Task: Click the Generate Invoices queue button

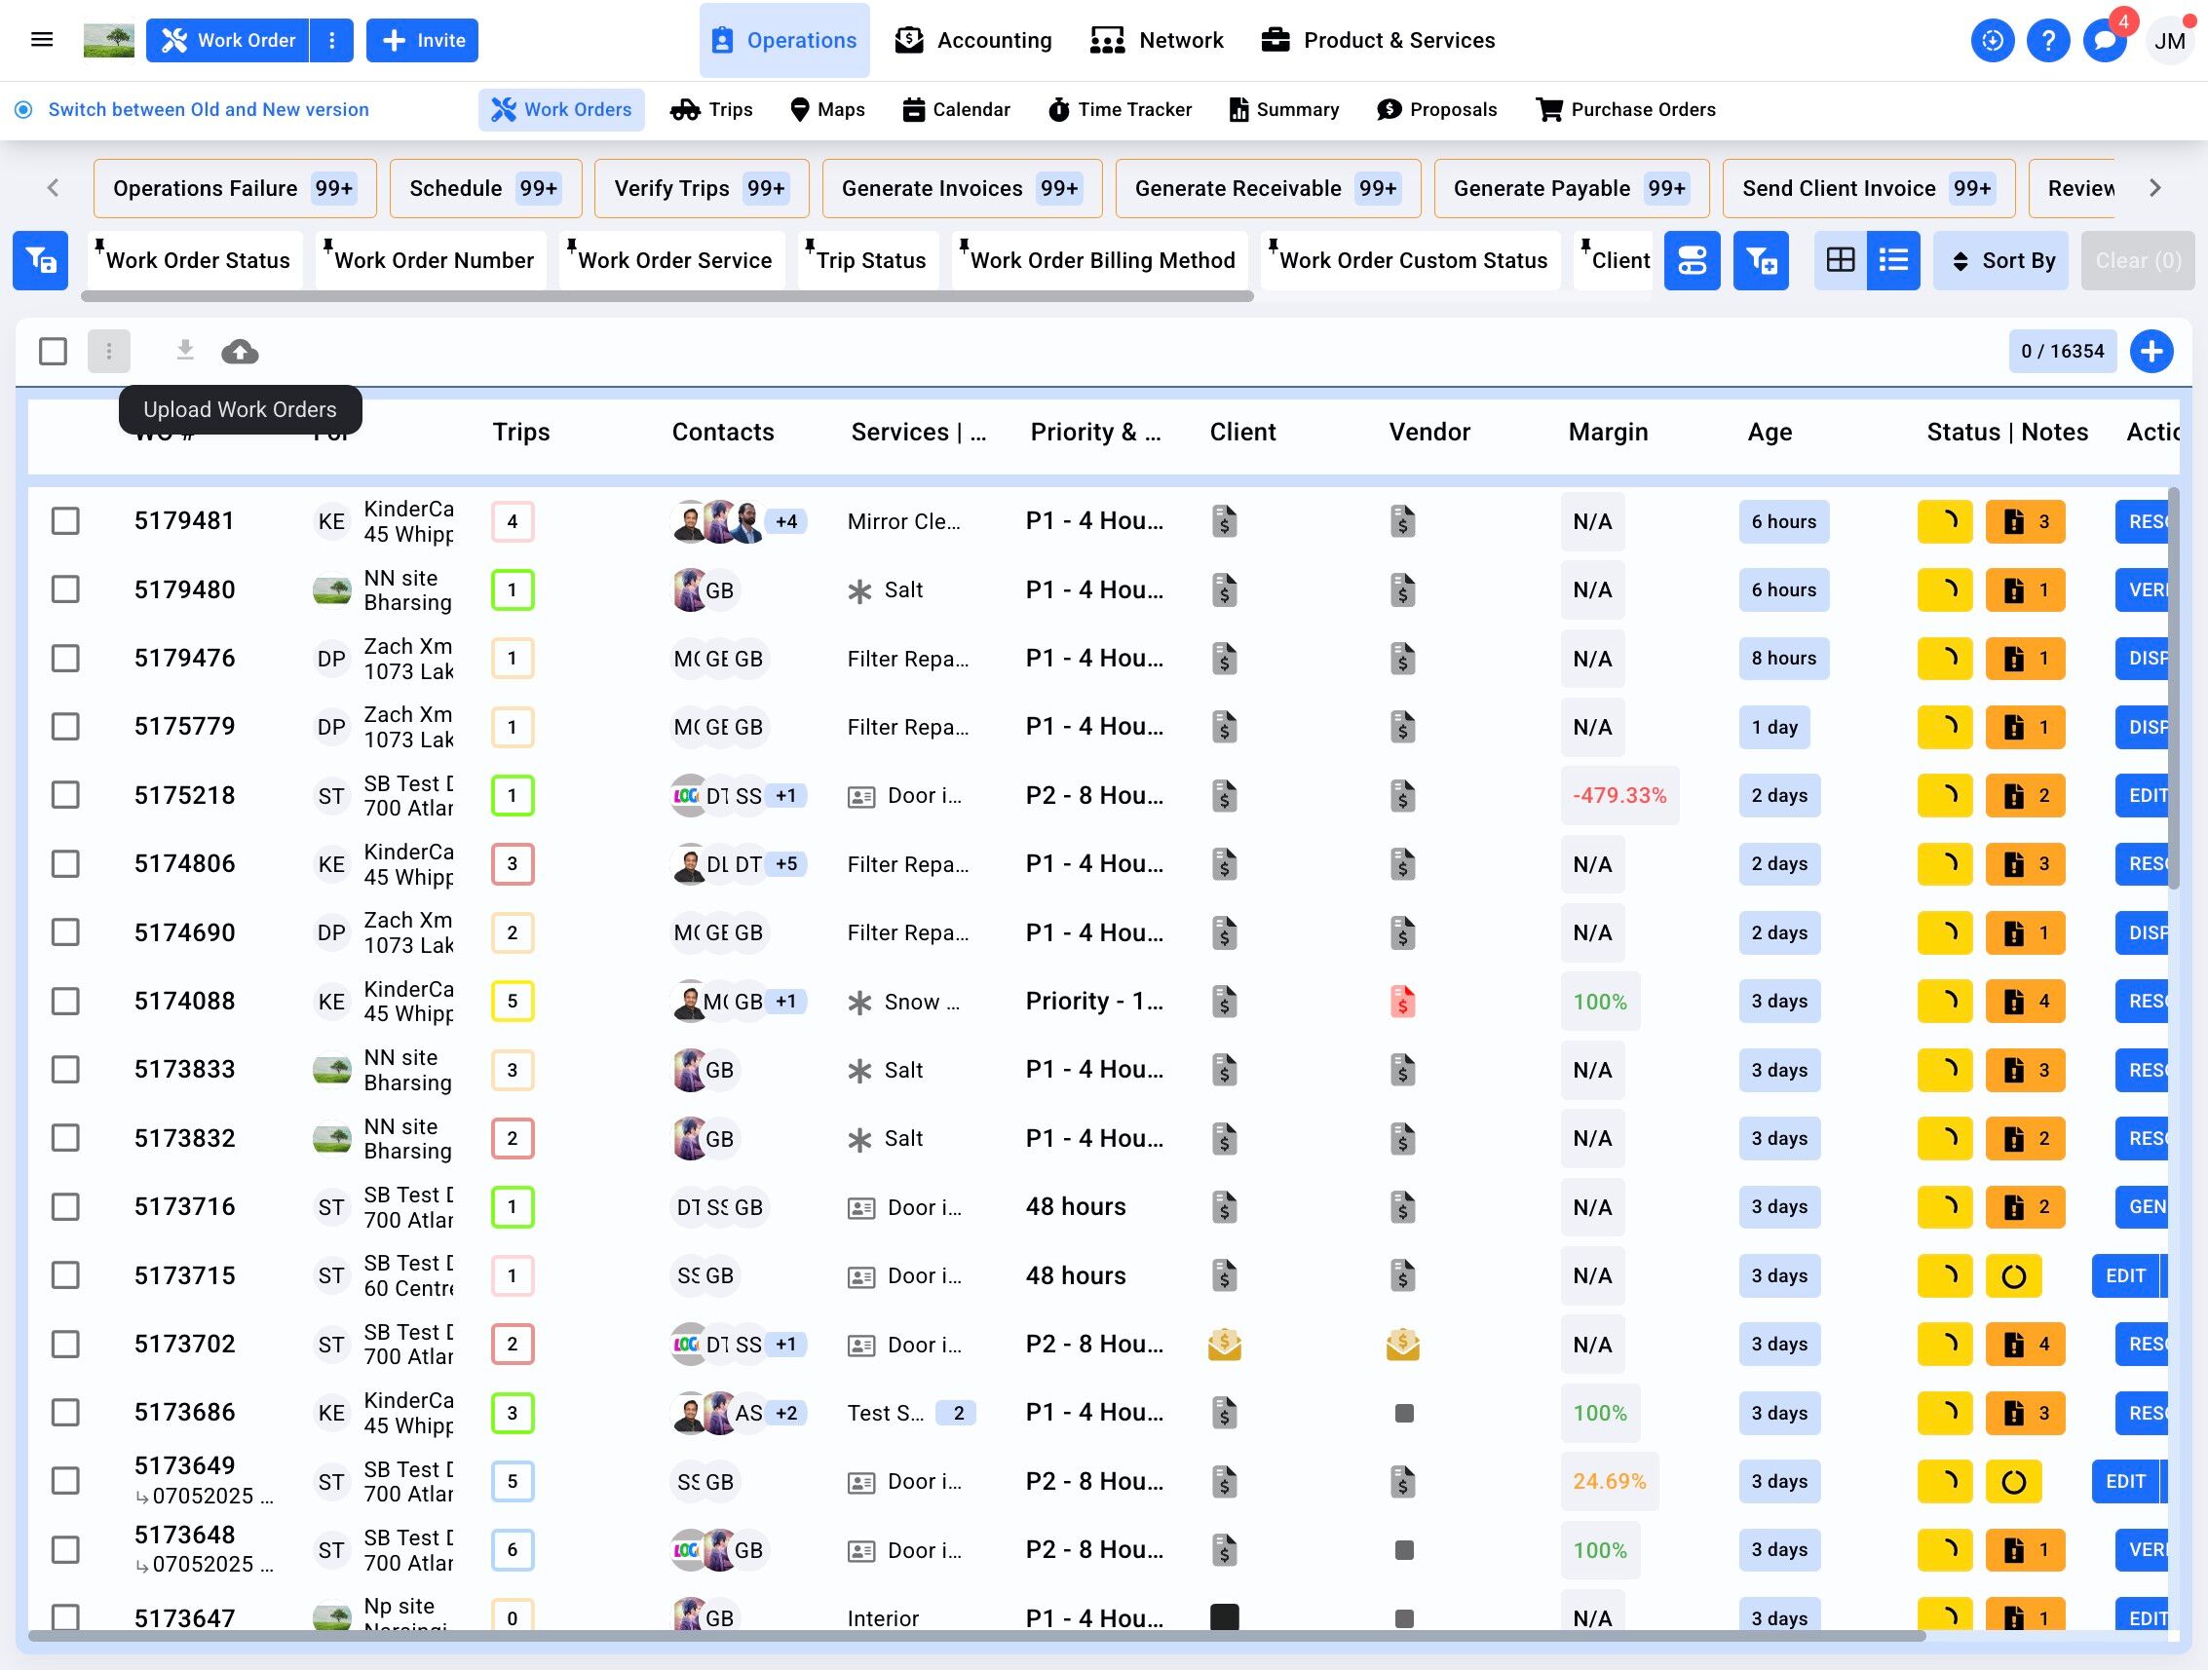Action: 962,189
